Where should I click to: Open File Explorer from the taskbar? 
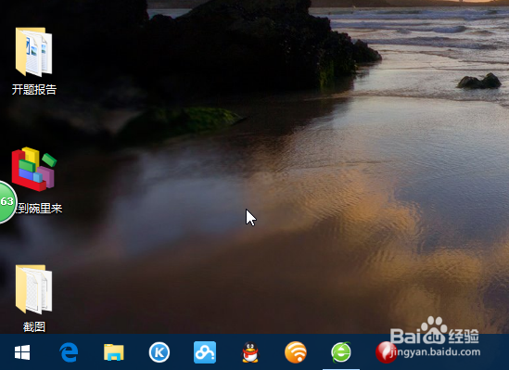114,352
